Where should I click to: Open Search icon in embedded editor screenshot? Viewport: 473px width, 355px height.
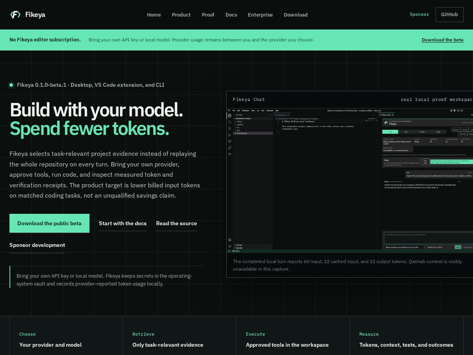point(230,122)
